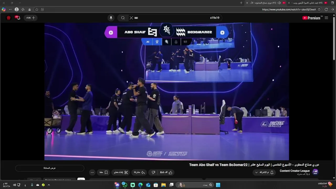This screenshot has width=336, height=189.
Task: Open Task View on the taskbar
Action: [x=171, y=185]
